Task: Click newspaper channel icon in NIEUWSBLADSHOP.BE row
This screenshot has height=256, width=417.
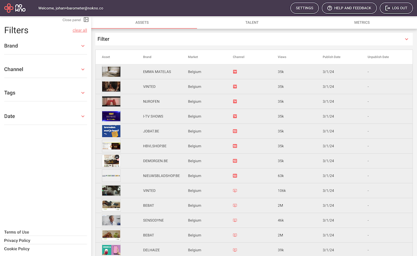Action: click(x=235, y=176)
